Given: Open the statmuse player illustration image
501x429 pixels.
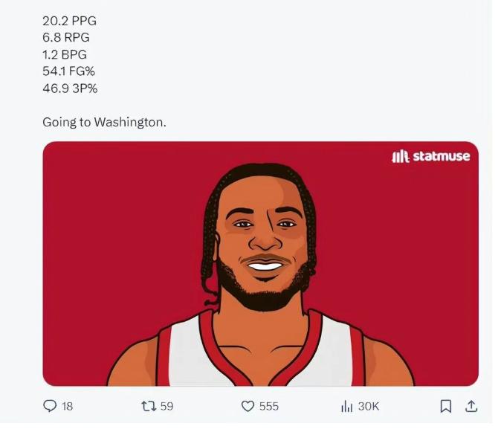Looking at the screenshot, I should 260,263.
